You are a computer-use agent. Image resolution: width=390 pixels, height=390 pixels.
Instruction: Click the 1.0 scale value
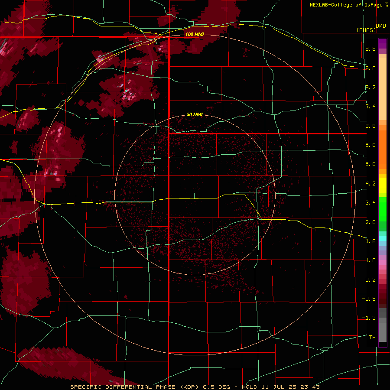coord(370,260)
